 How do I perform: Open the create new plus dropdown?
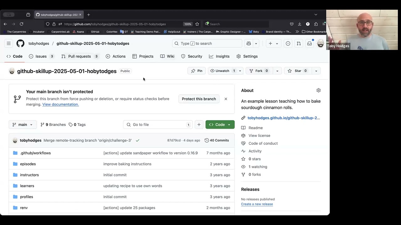(x=273, y=43)
